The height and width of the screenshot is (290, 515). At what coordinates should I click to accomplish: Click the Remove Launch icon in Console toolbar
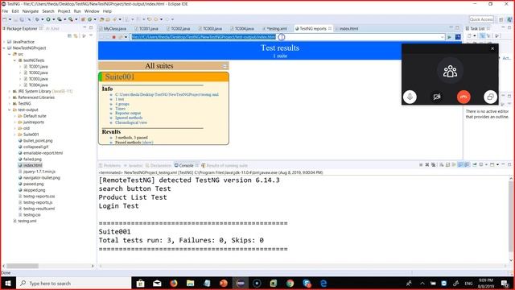pyautogui.click(x=427, y=164)
